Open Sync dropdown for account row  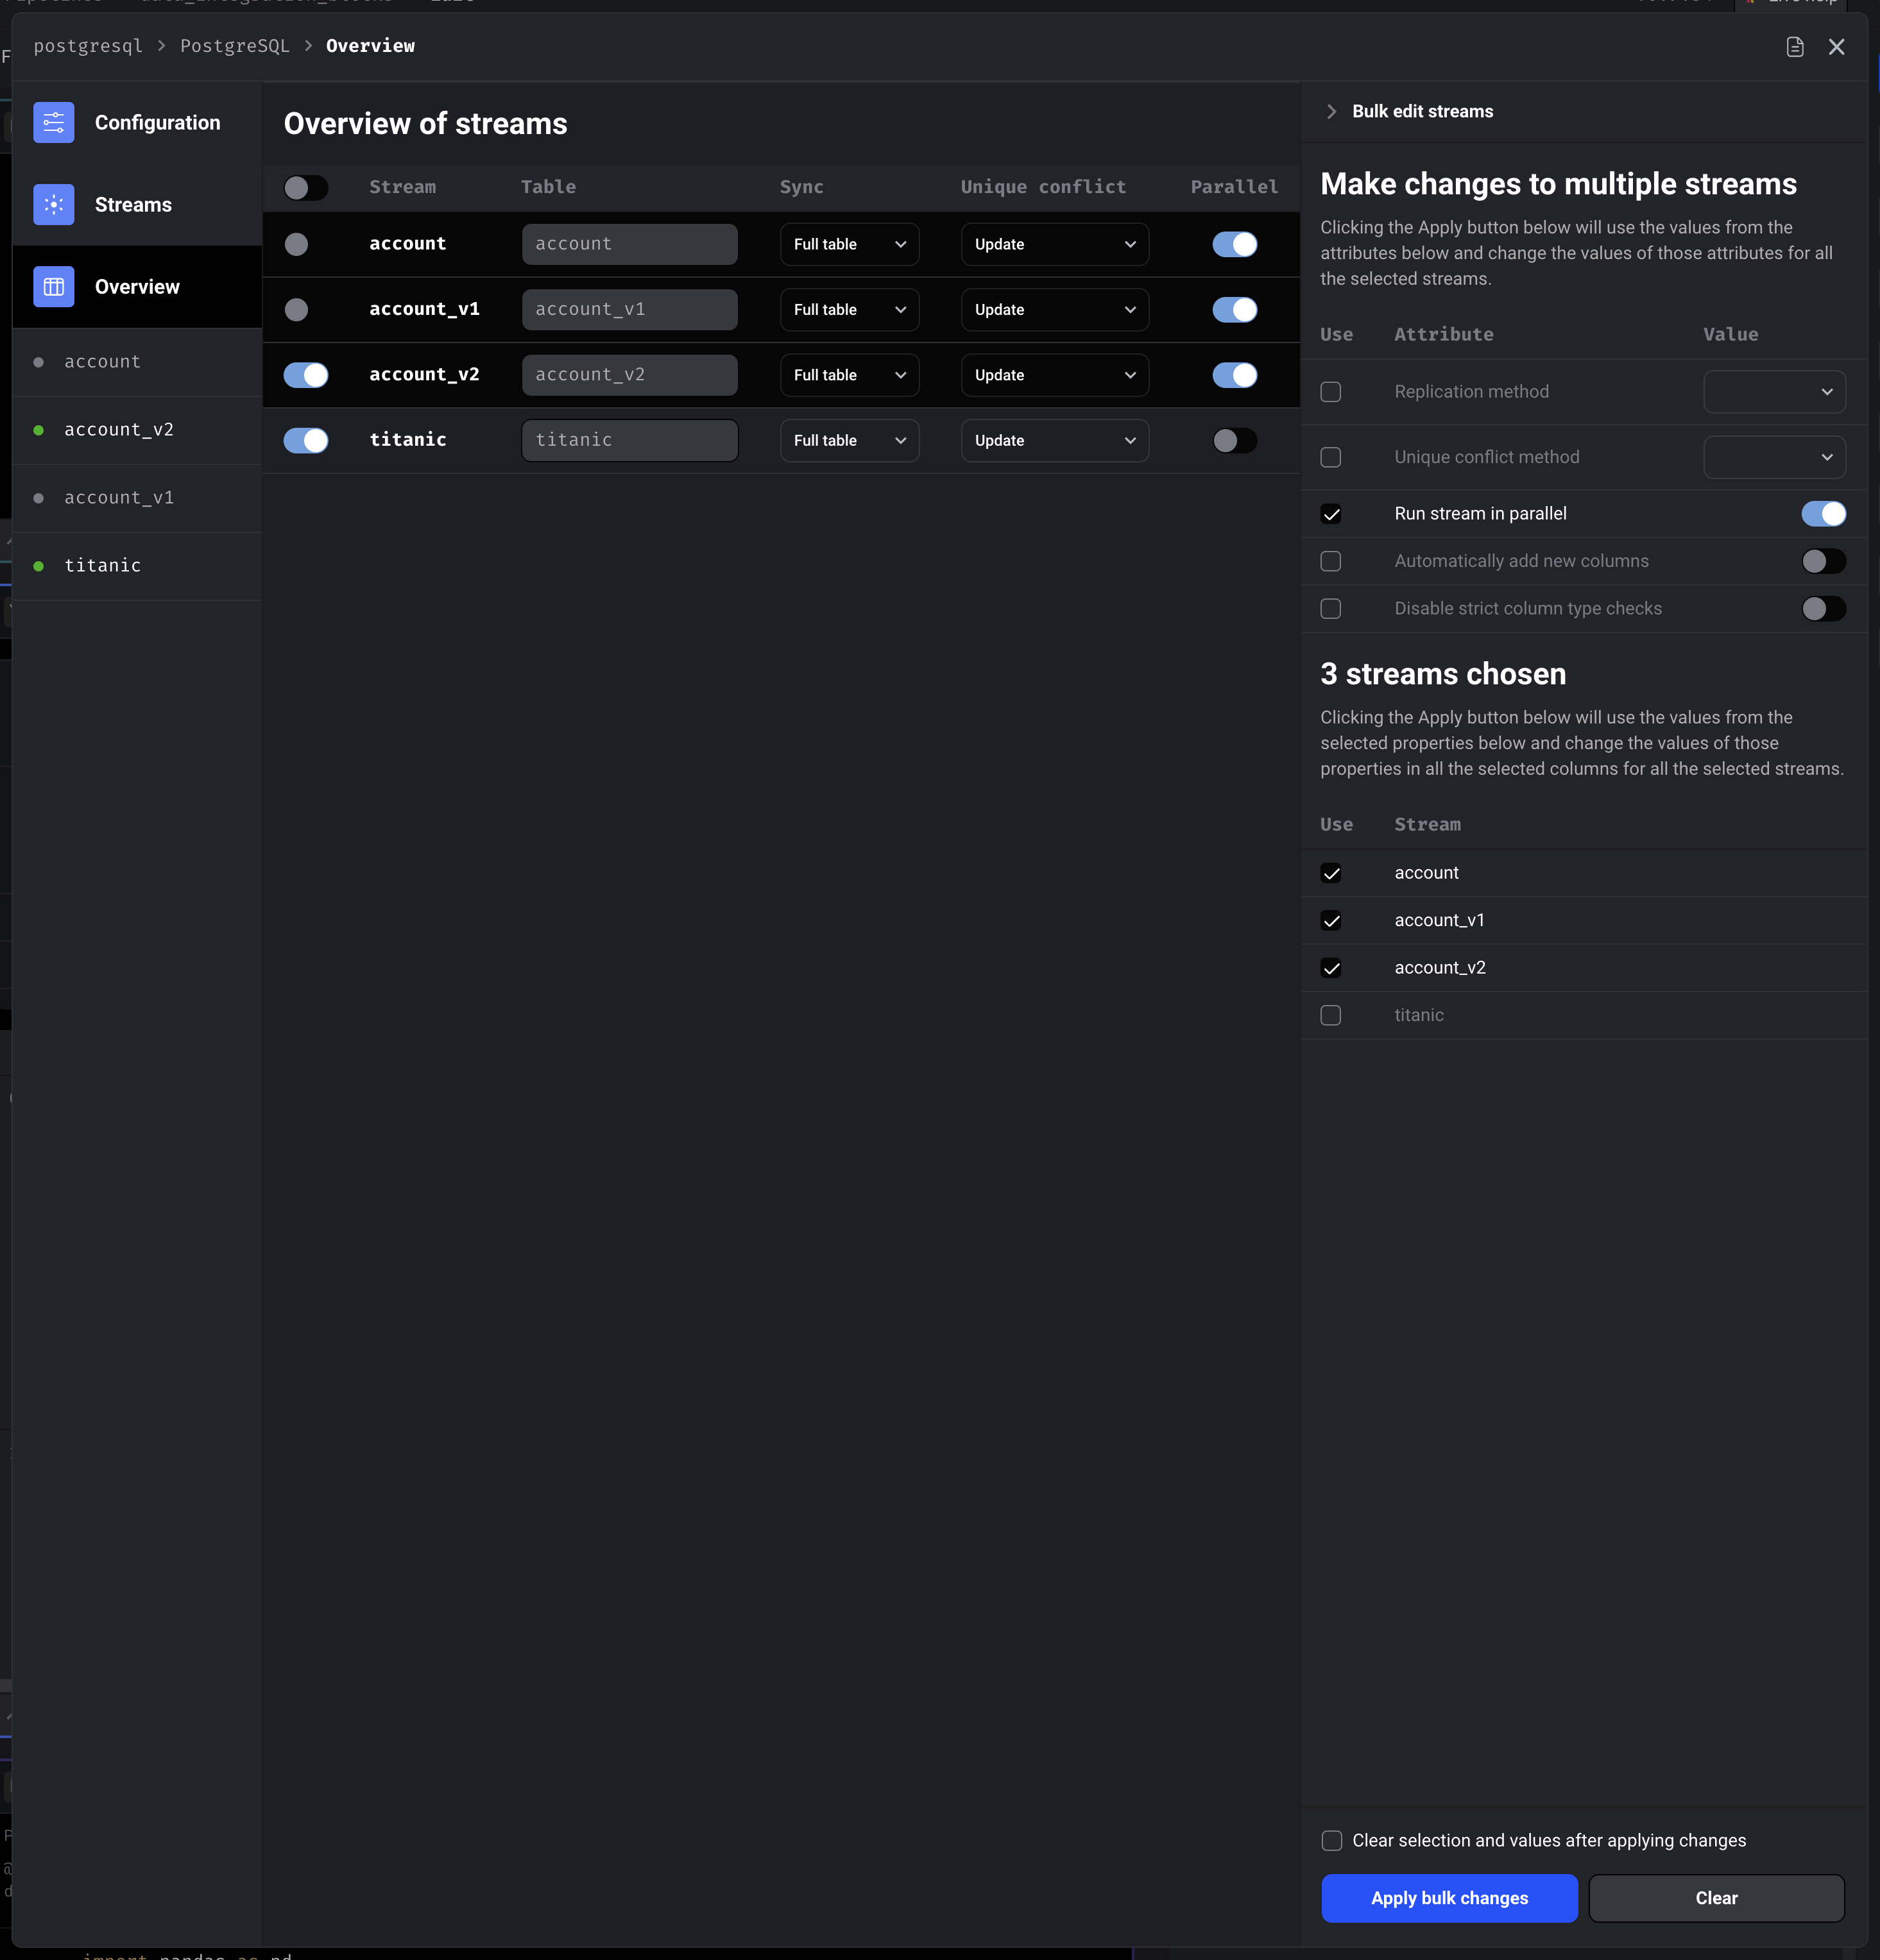tap(850, 244)
